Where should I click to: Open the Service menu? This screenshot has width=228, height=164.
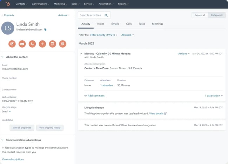89,4
